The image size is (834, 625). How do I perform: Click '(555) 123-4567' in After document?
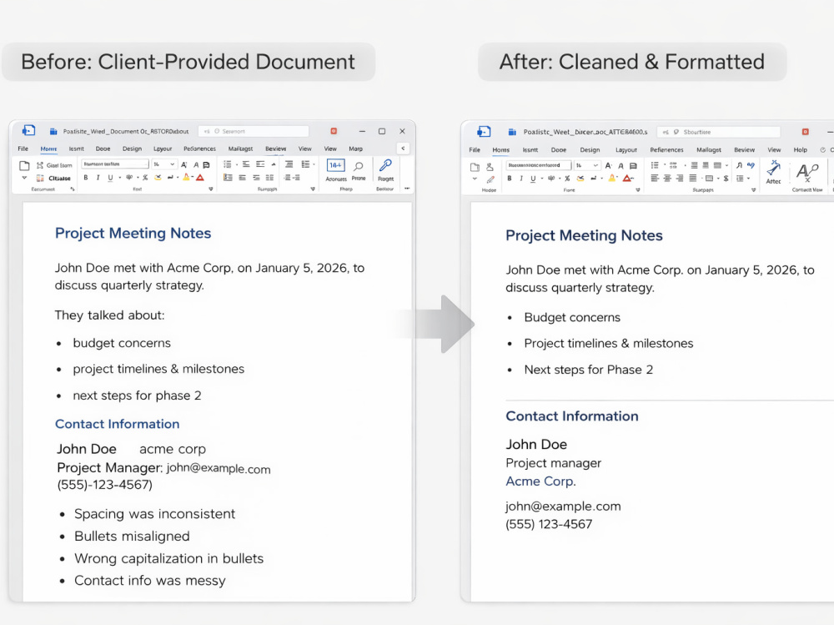pos(549,524)
